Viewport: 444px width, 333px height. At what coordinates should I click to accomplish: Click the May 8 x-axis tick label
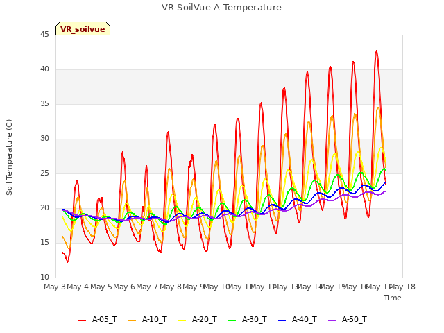click(x=171, y=287)
